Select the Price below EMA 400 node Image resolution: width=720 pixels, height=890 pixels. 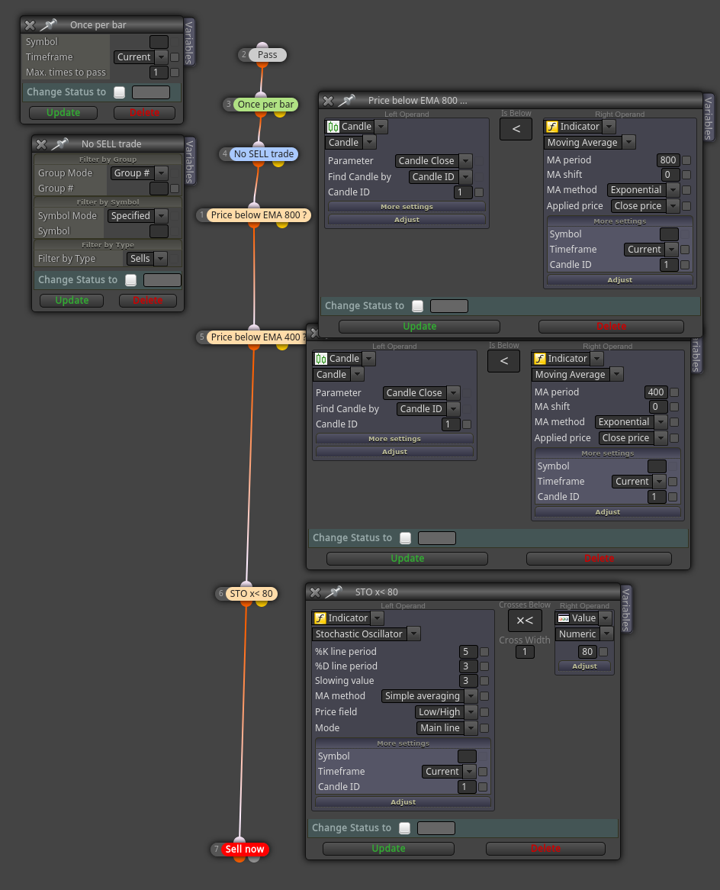[x=256, y=337]
